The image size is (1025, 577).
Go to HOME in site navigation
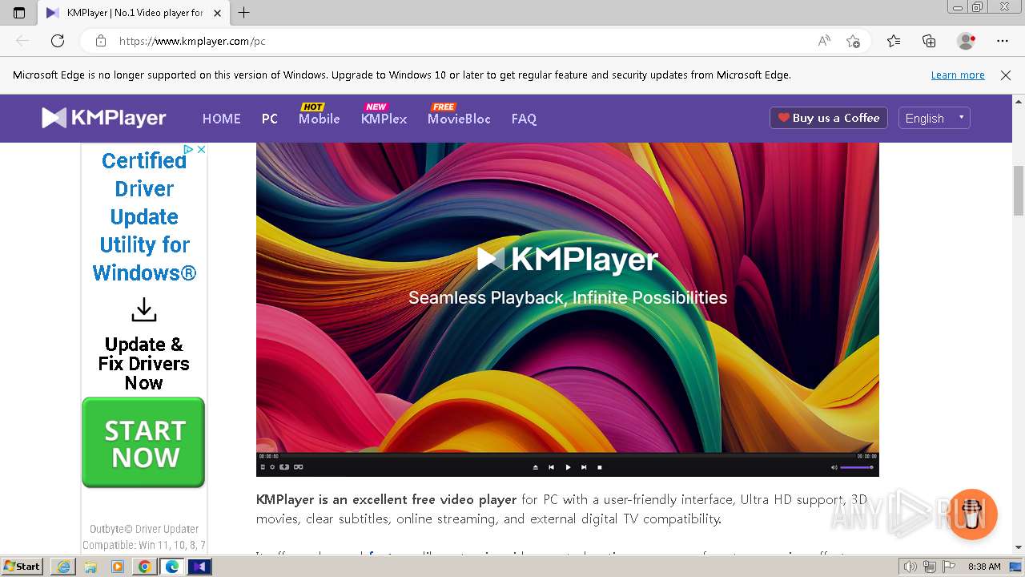(x=221, y=119)
